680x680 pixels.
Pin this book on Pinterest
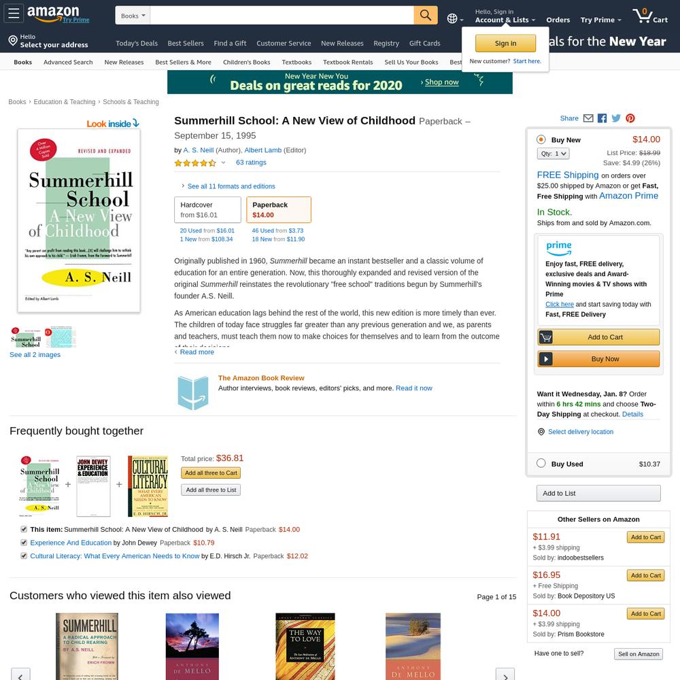point(630,118)
